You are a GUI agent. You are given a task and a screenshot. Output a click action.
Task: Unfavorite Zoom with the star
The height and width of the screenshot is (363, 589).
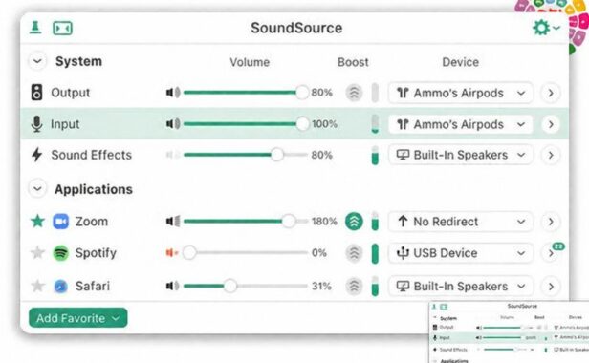click(x=37, y=221)
